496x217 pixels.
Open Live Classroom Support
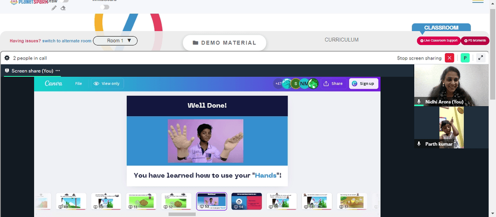coord(438,41)
